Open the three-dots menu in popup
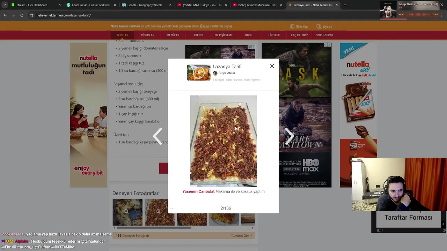Image resolution: width=447 pixels, height=251 pixels. 172,208
